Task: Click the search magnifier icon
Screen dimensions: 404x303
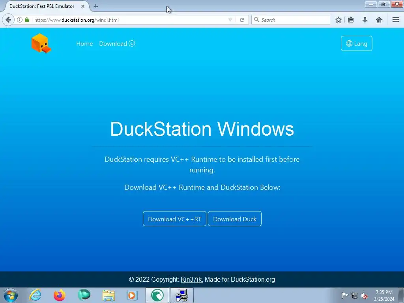Action: pos(256,20)
